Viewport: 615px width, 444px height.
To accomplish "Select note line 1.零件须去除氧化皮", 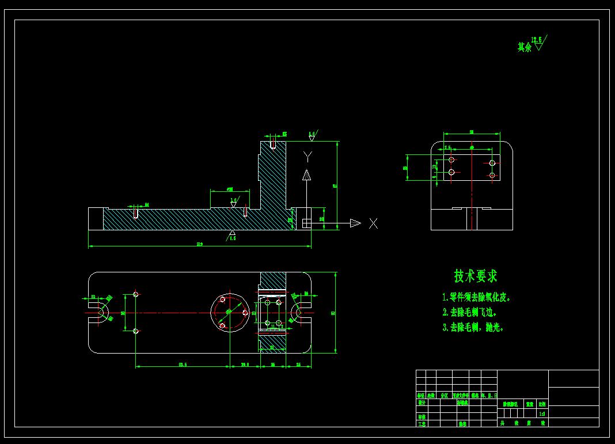I will [x=477, y=297].
